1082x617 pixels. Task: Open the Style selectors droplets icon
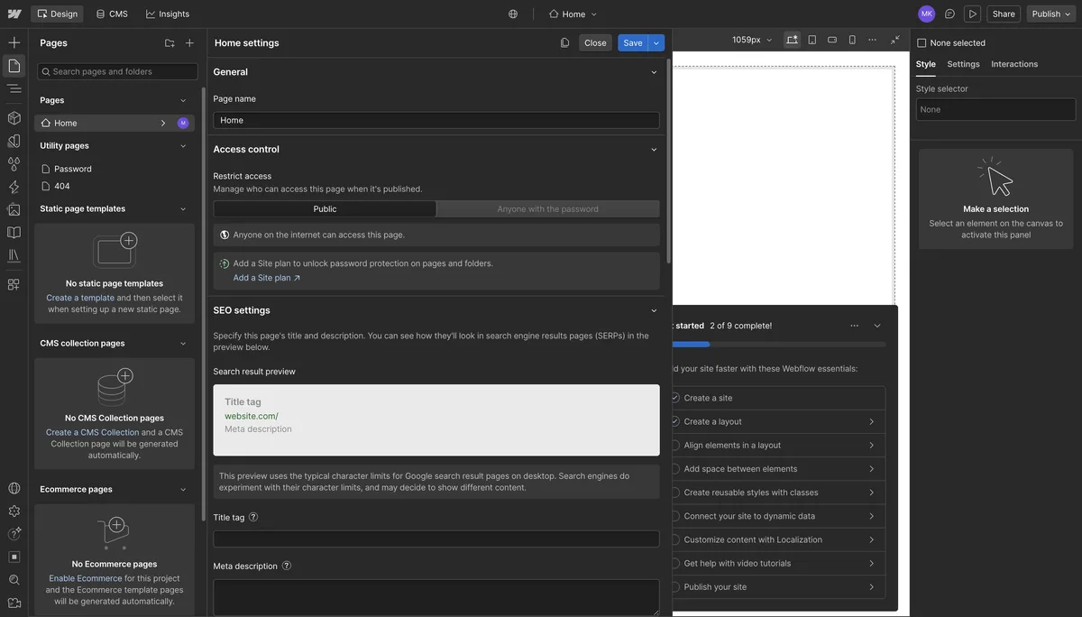14,164
